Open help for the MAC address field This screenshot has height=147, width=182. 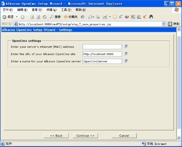(126, 46)
